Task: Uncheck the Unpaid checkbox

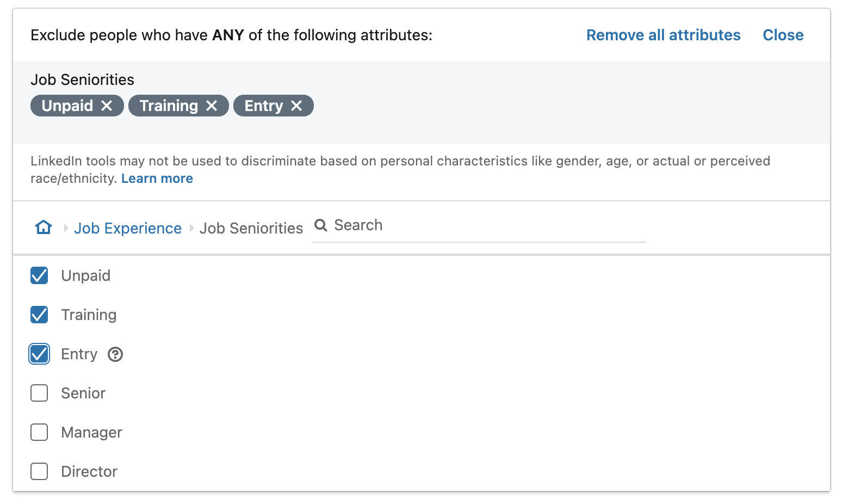Action: pyautogui.click(x=39, y=275)
